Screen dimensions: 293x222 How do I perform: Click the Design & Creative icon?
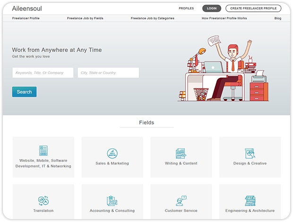point(250,154)
